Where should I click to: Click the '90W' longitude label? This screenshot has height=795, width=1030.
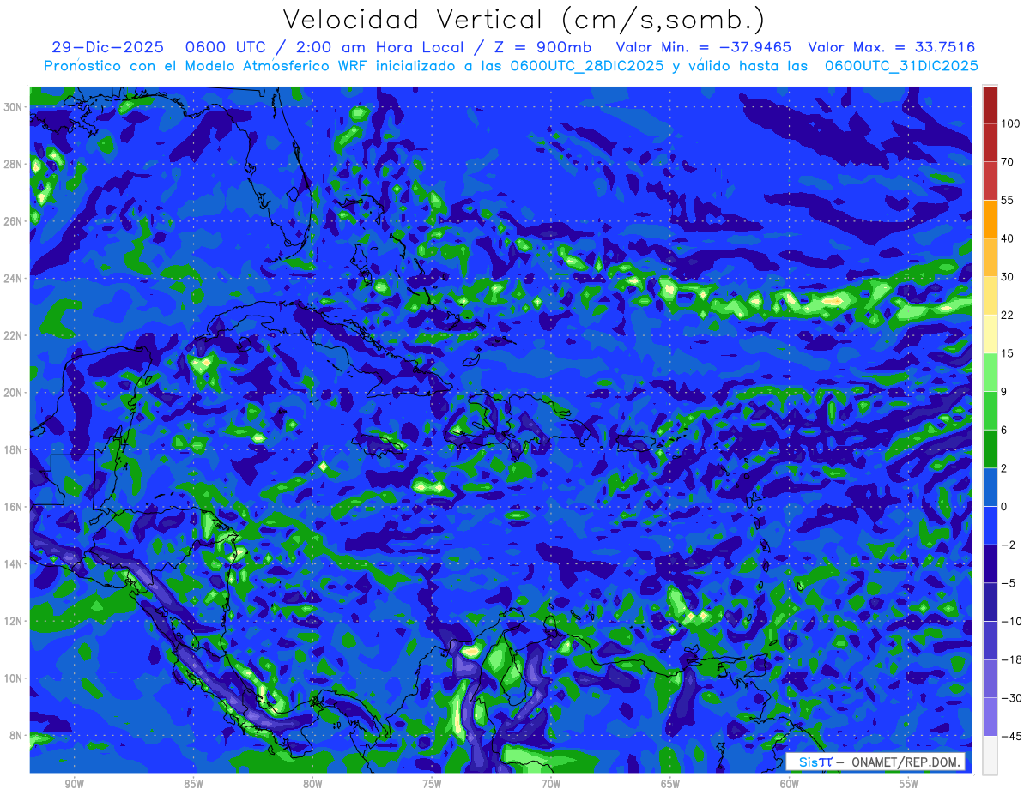coord(75,784)
